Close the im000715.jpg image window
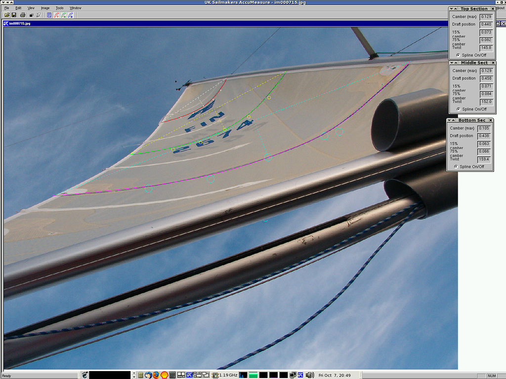The image size is (506, 379). [x=504, y=23]
